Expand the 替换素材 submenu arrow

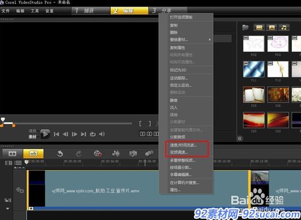pos(209,40)
